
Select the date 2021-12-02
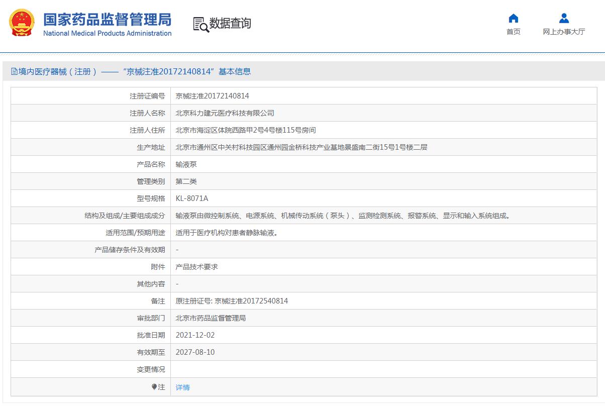tap(195, 335)
